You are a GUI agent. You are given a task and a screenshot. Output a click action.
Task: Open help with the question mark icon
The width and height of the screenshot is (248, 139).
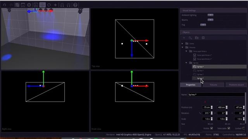click(x=75, y=5)
